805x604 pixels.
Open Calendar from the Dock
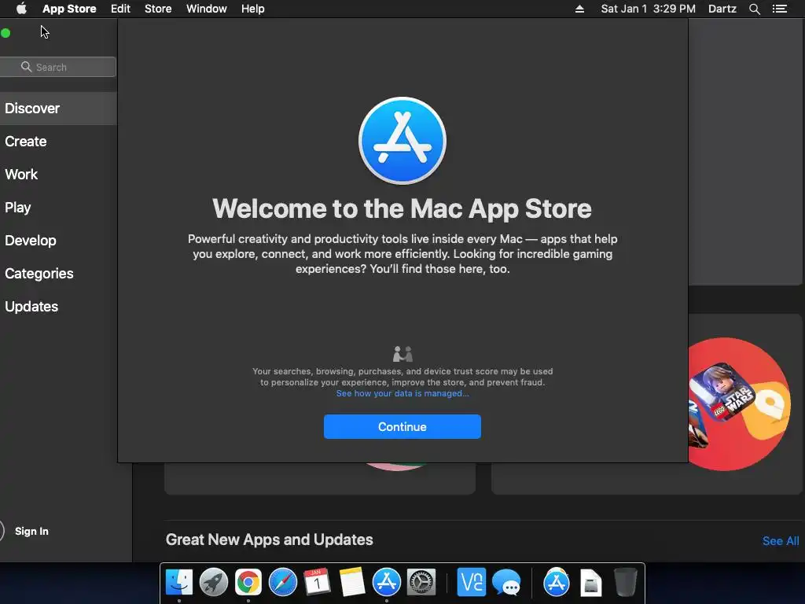[x=318, y=583]
